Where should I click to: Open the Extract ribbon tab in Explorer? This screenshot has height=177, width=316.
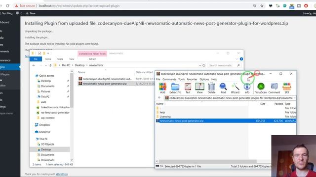click(x=92, y=59)
